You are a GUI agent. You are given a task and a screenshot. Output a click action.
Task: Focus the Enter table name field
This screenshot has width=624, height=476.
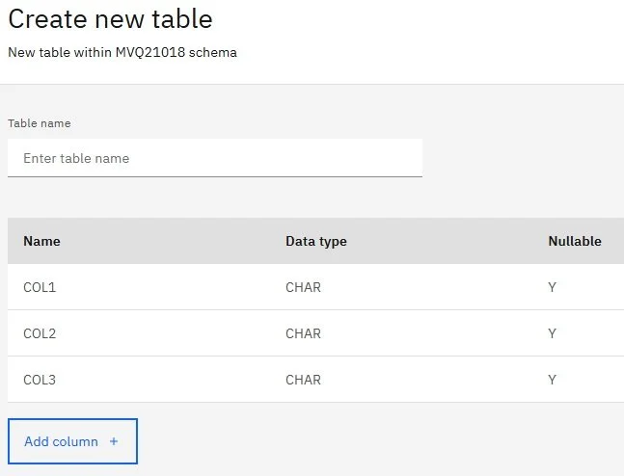[x=214, y=158]
